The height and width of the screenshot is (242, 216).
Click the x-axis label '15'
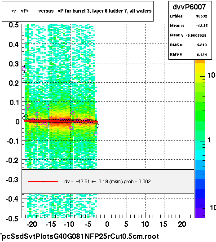(x=163, y=224)
